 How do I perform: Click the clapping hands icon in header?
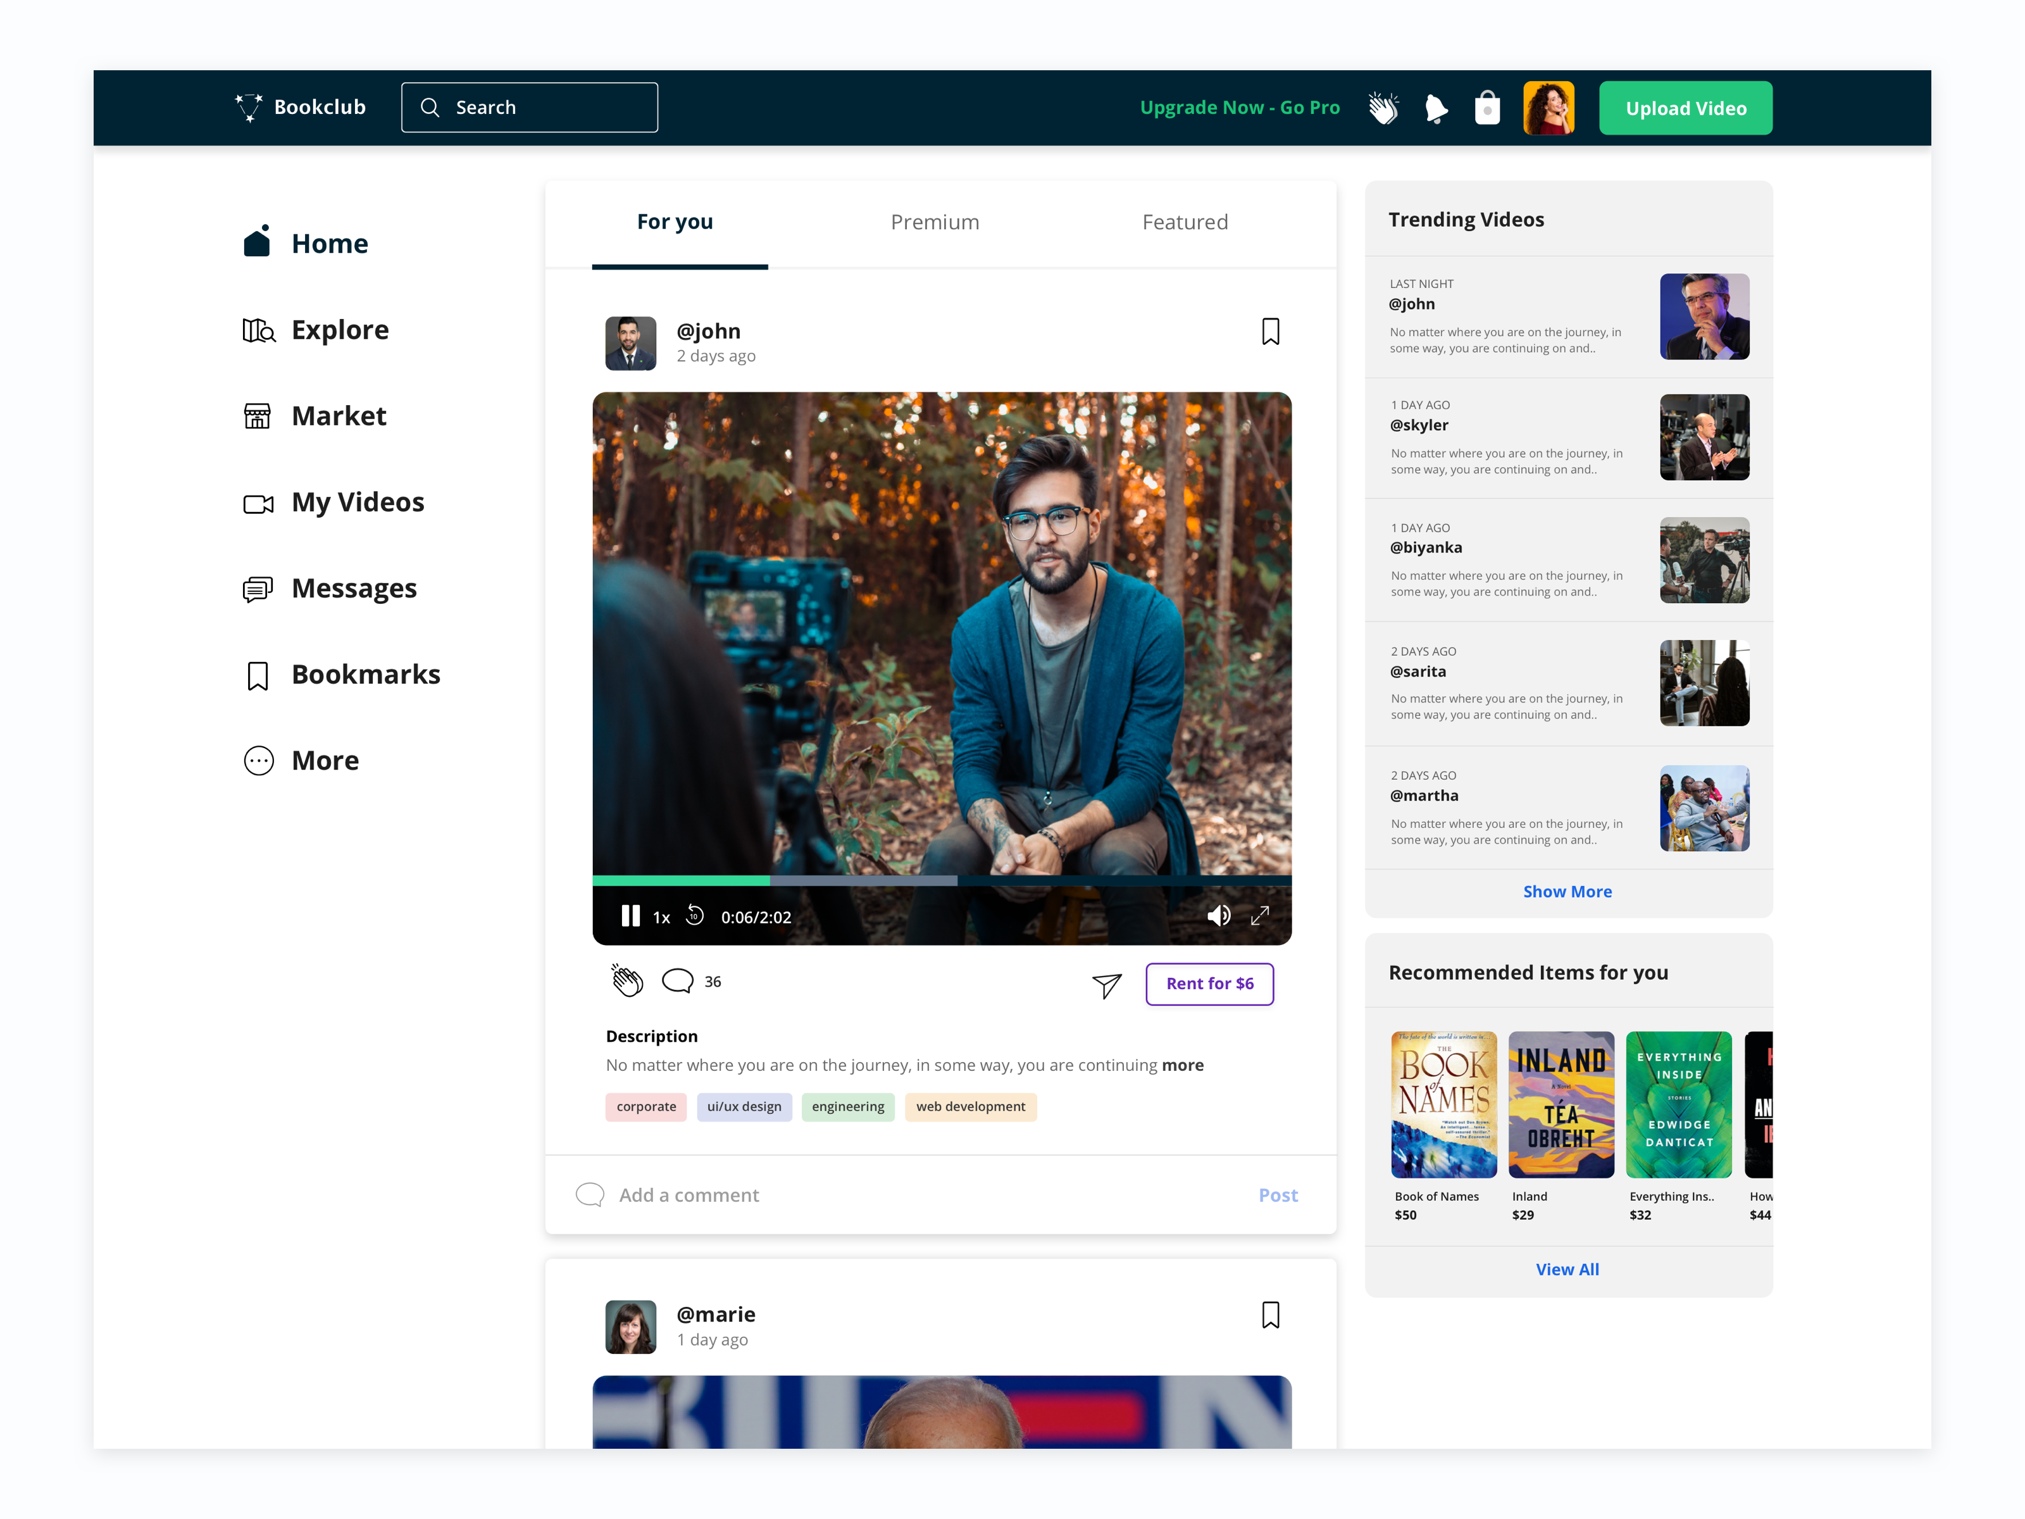click(x=1383, y=108)
